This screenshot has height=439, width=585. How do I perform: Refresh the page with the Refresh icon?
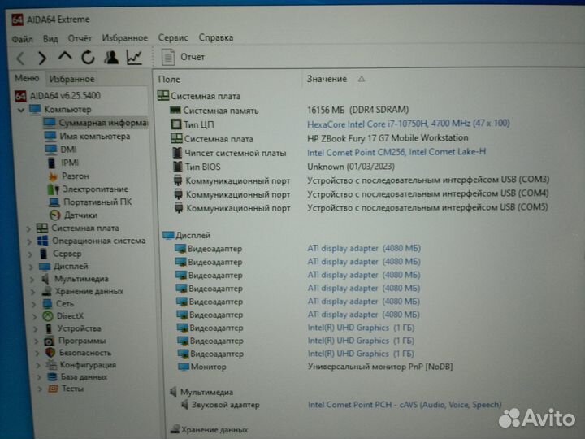pyautogui.click(x=88, y=57)
